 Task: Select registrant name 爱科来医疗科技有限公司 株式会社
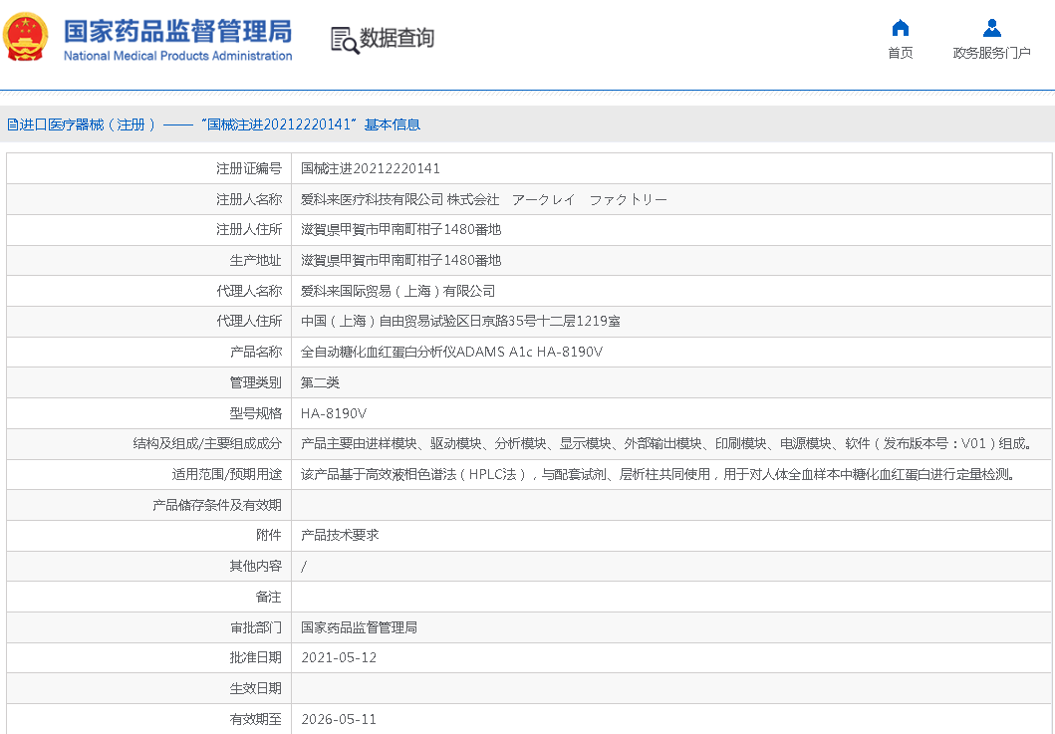point(399,199)
